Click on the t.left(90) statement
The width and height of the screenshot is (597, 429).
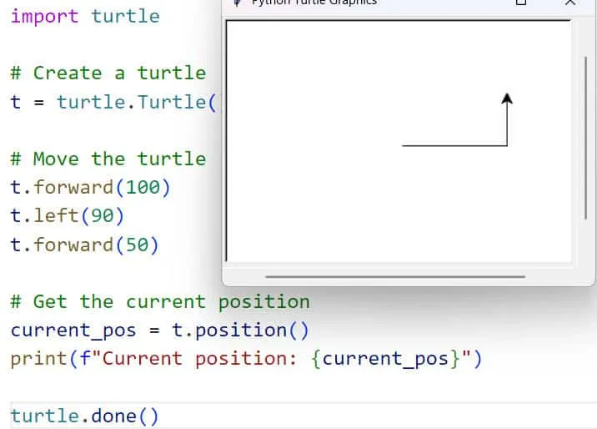[67, 215]
